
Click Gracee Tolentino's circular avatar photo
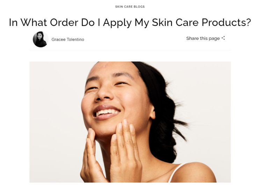coord(41,39)
